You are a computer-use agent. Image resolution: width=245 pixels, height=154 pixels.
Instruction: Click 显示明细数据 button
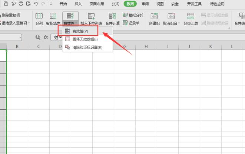(x=215, y=15)
